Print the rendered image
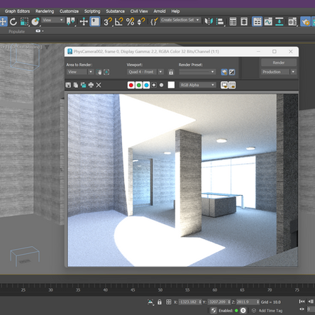The image size is (315, 315). (x=91, y=85)
